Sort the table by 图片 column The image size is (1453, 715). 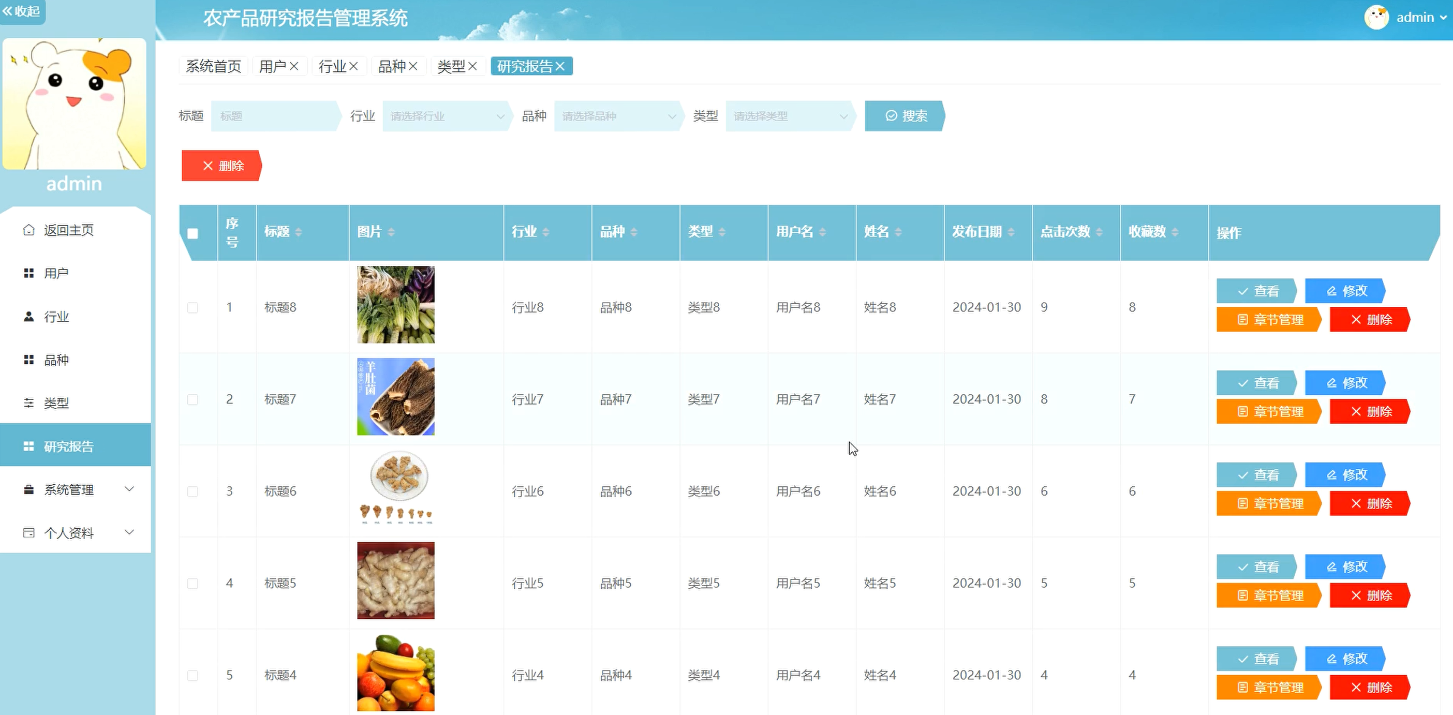pyautogui.click(x=391, y=232)
